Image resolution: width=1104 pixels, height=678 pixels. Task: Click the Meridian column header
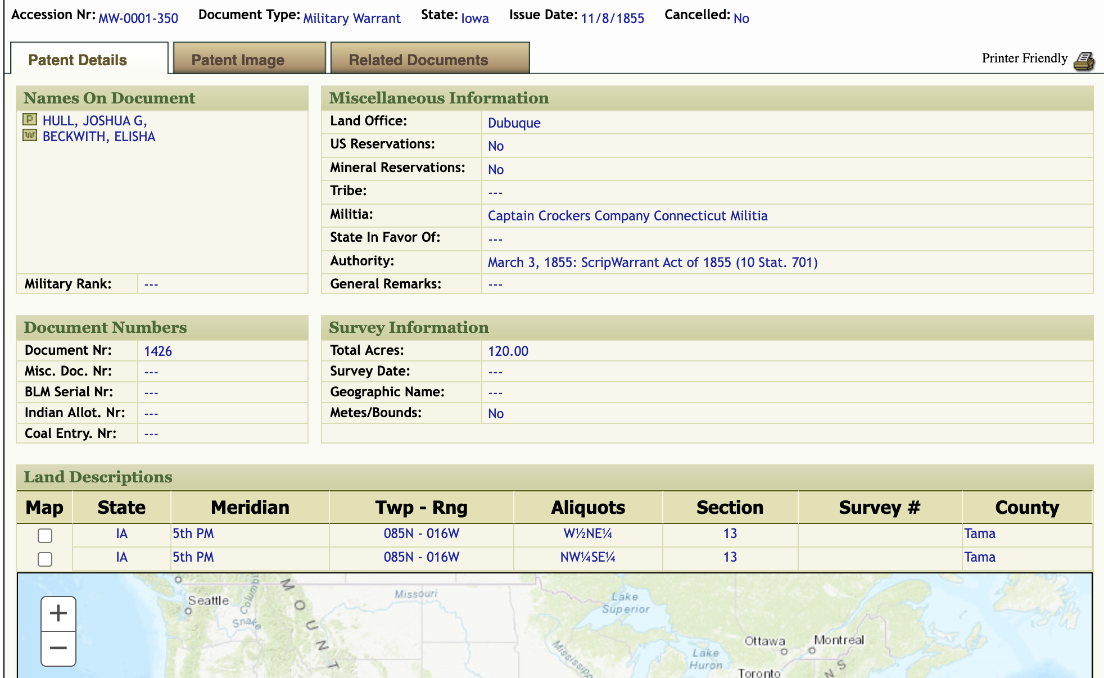[250, 508]
